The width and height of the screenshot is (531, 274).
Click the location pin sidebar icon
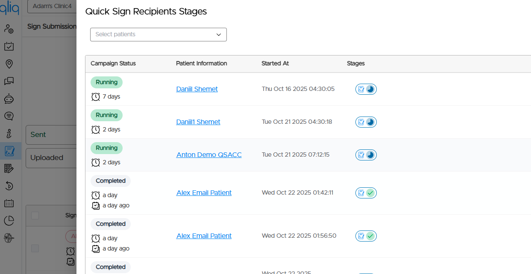click(9, 64)
